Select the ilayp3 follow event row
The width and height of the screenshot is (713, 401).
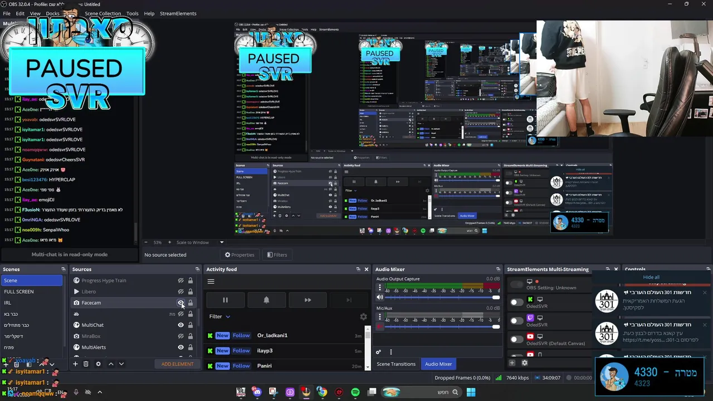point(284,350)
